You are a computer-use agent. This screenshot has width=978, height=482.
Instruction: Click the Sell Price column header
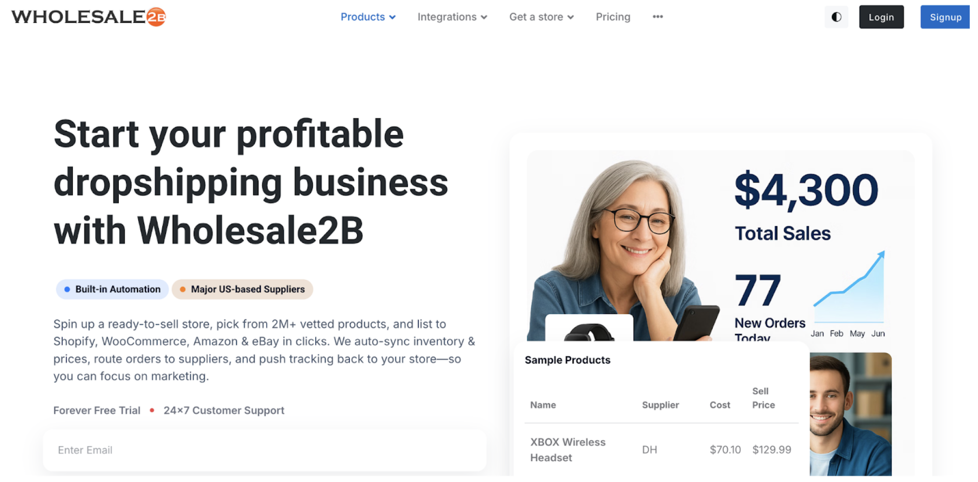pos(763,398)
